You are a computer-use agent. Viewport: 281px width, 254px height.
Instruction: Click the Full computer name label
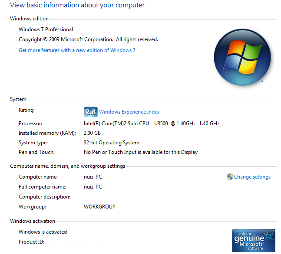click(x=43, y=187)
